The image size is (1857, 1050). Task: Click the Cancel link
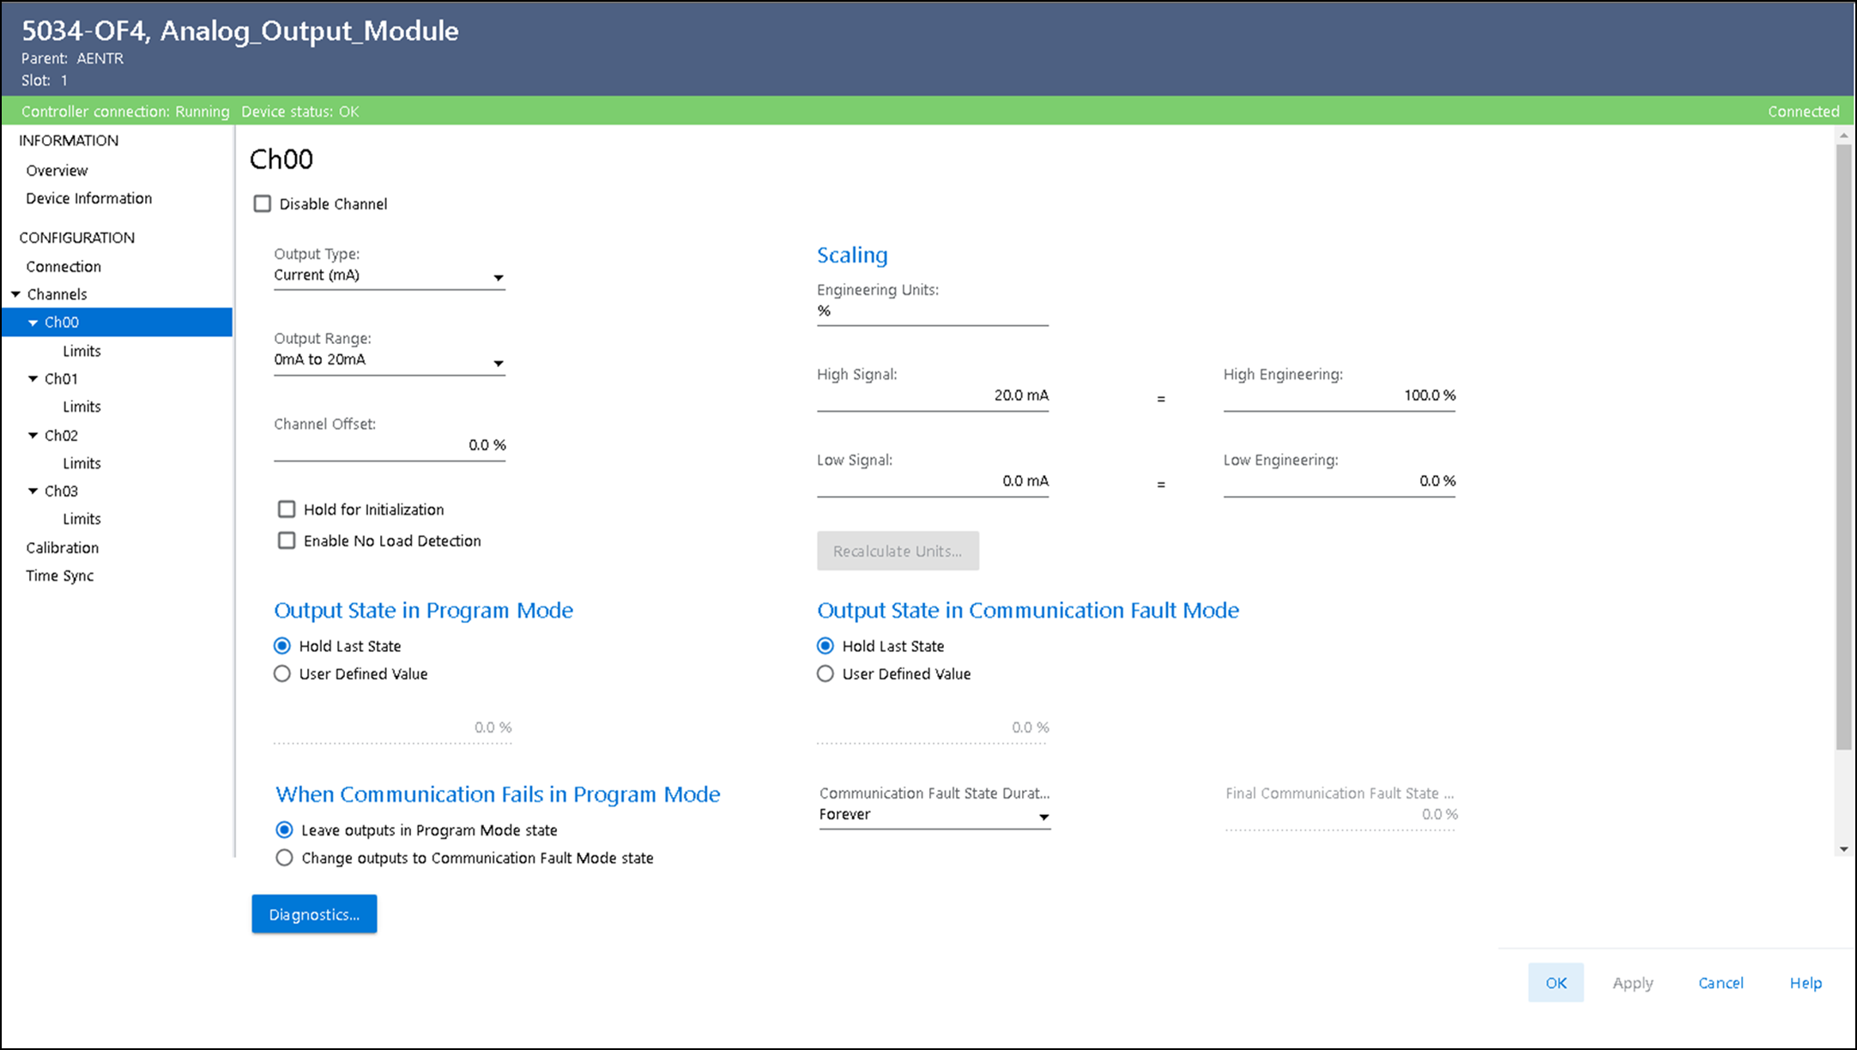coord(1721,983)
